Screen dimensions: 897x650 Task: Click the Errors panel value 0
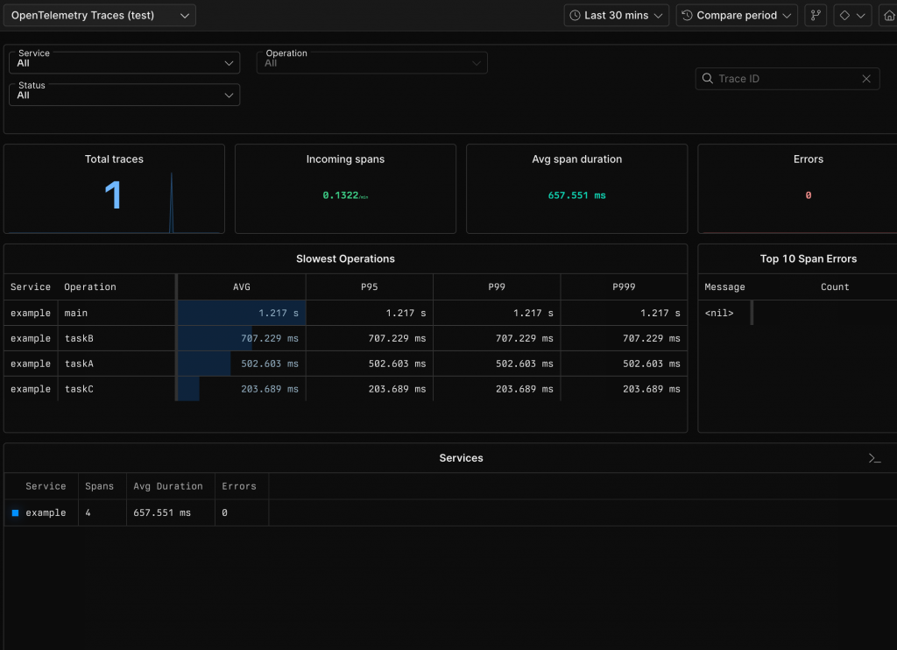809,195
